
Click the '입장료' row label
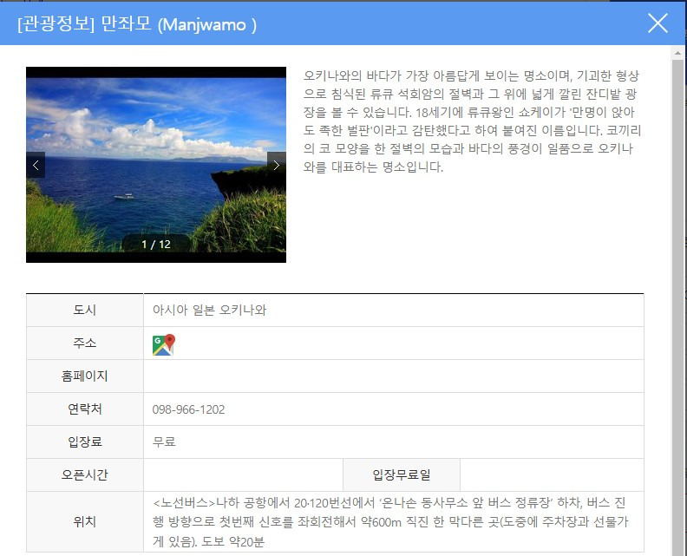tap(84, 442)
